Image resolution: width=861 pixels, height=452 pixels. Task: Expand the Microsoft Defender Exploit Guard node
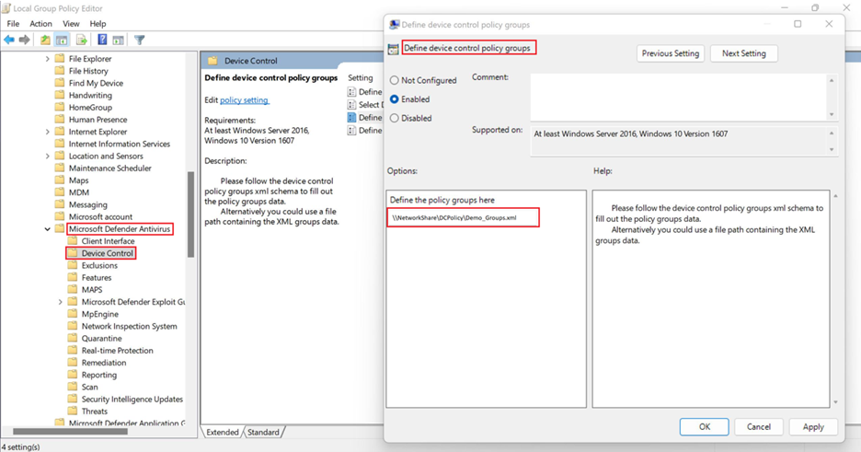(61, 302)
